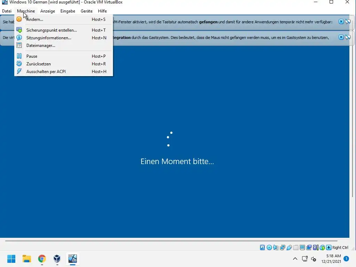Click the shared folders status icon
The width and height of the screenshot is (356, 267).
296,248
